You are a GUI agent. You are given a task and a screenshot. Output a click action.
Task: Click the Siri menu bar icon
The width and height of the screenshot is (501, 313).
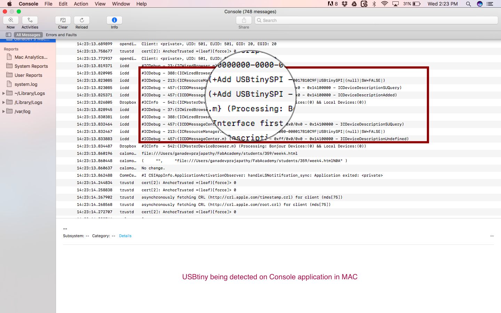pos(480,4)
